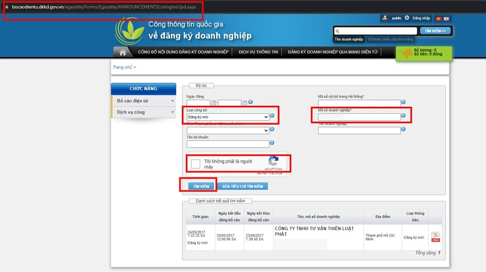
Task: Check the 'Tôi không phải là người máy' box
Action: tap(195, 164)
